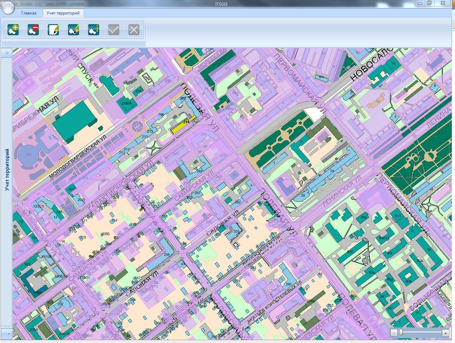Click building label 308Б on the map
Image resolution: width=455 pixels, height=343 pixels.
tap(105, 234)
